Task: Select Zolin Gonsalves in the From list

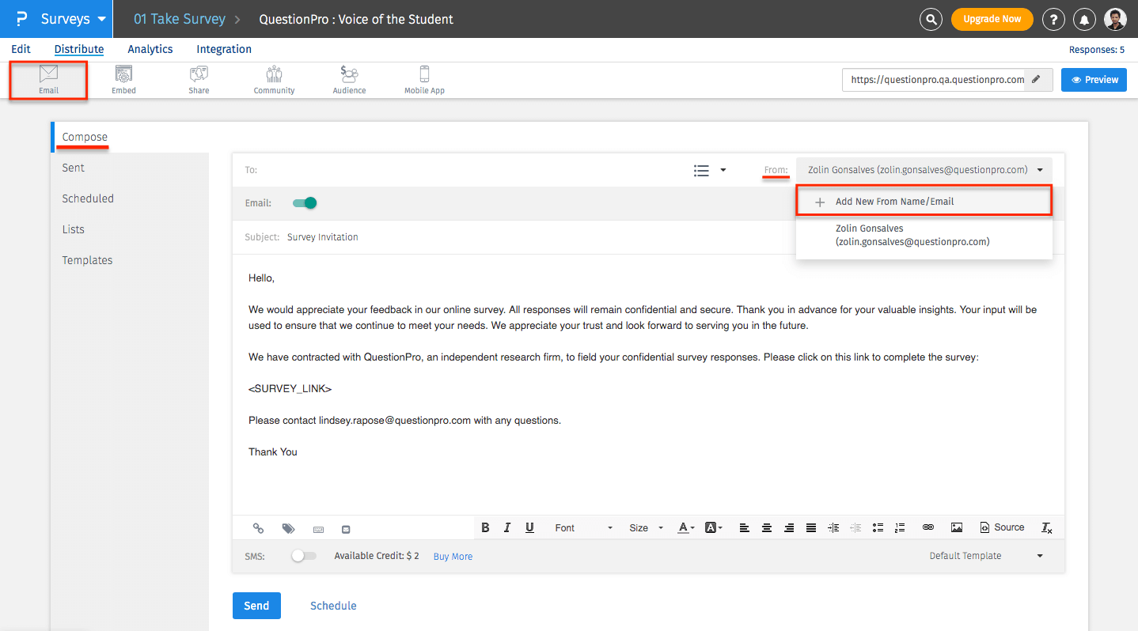Action: [x=924, y=235]
